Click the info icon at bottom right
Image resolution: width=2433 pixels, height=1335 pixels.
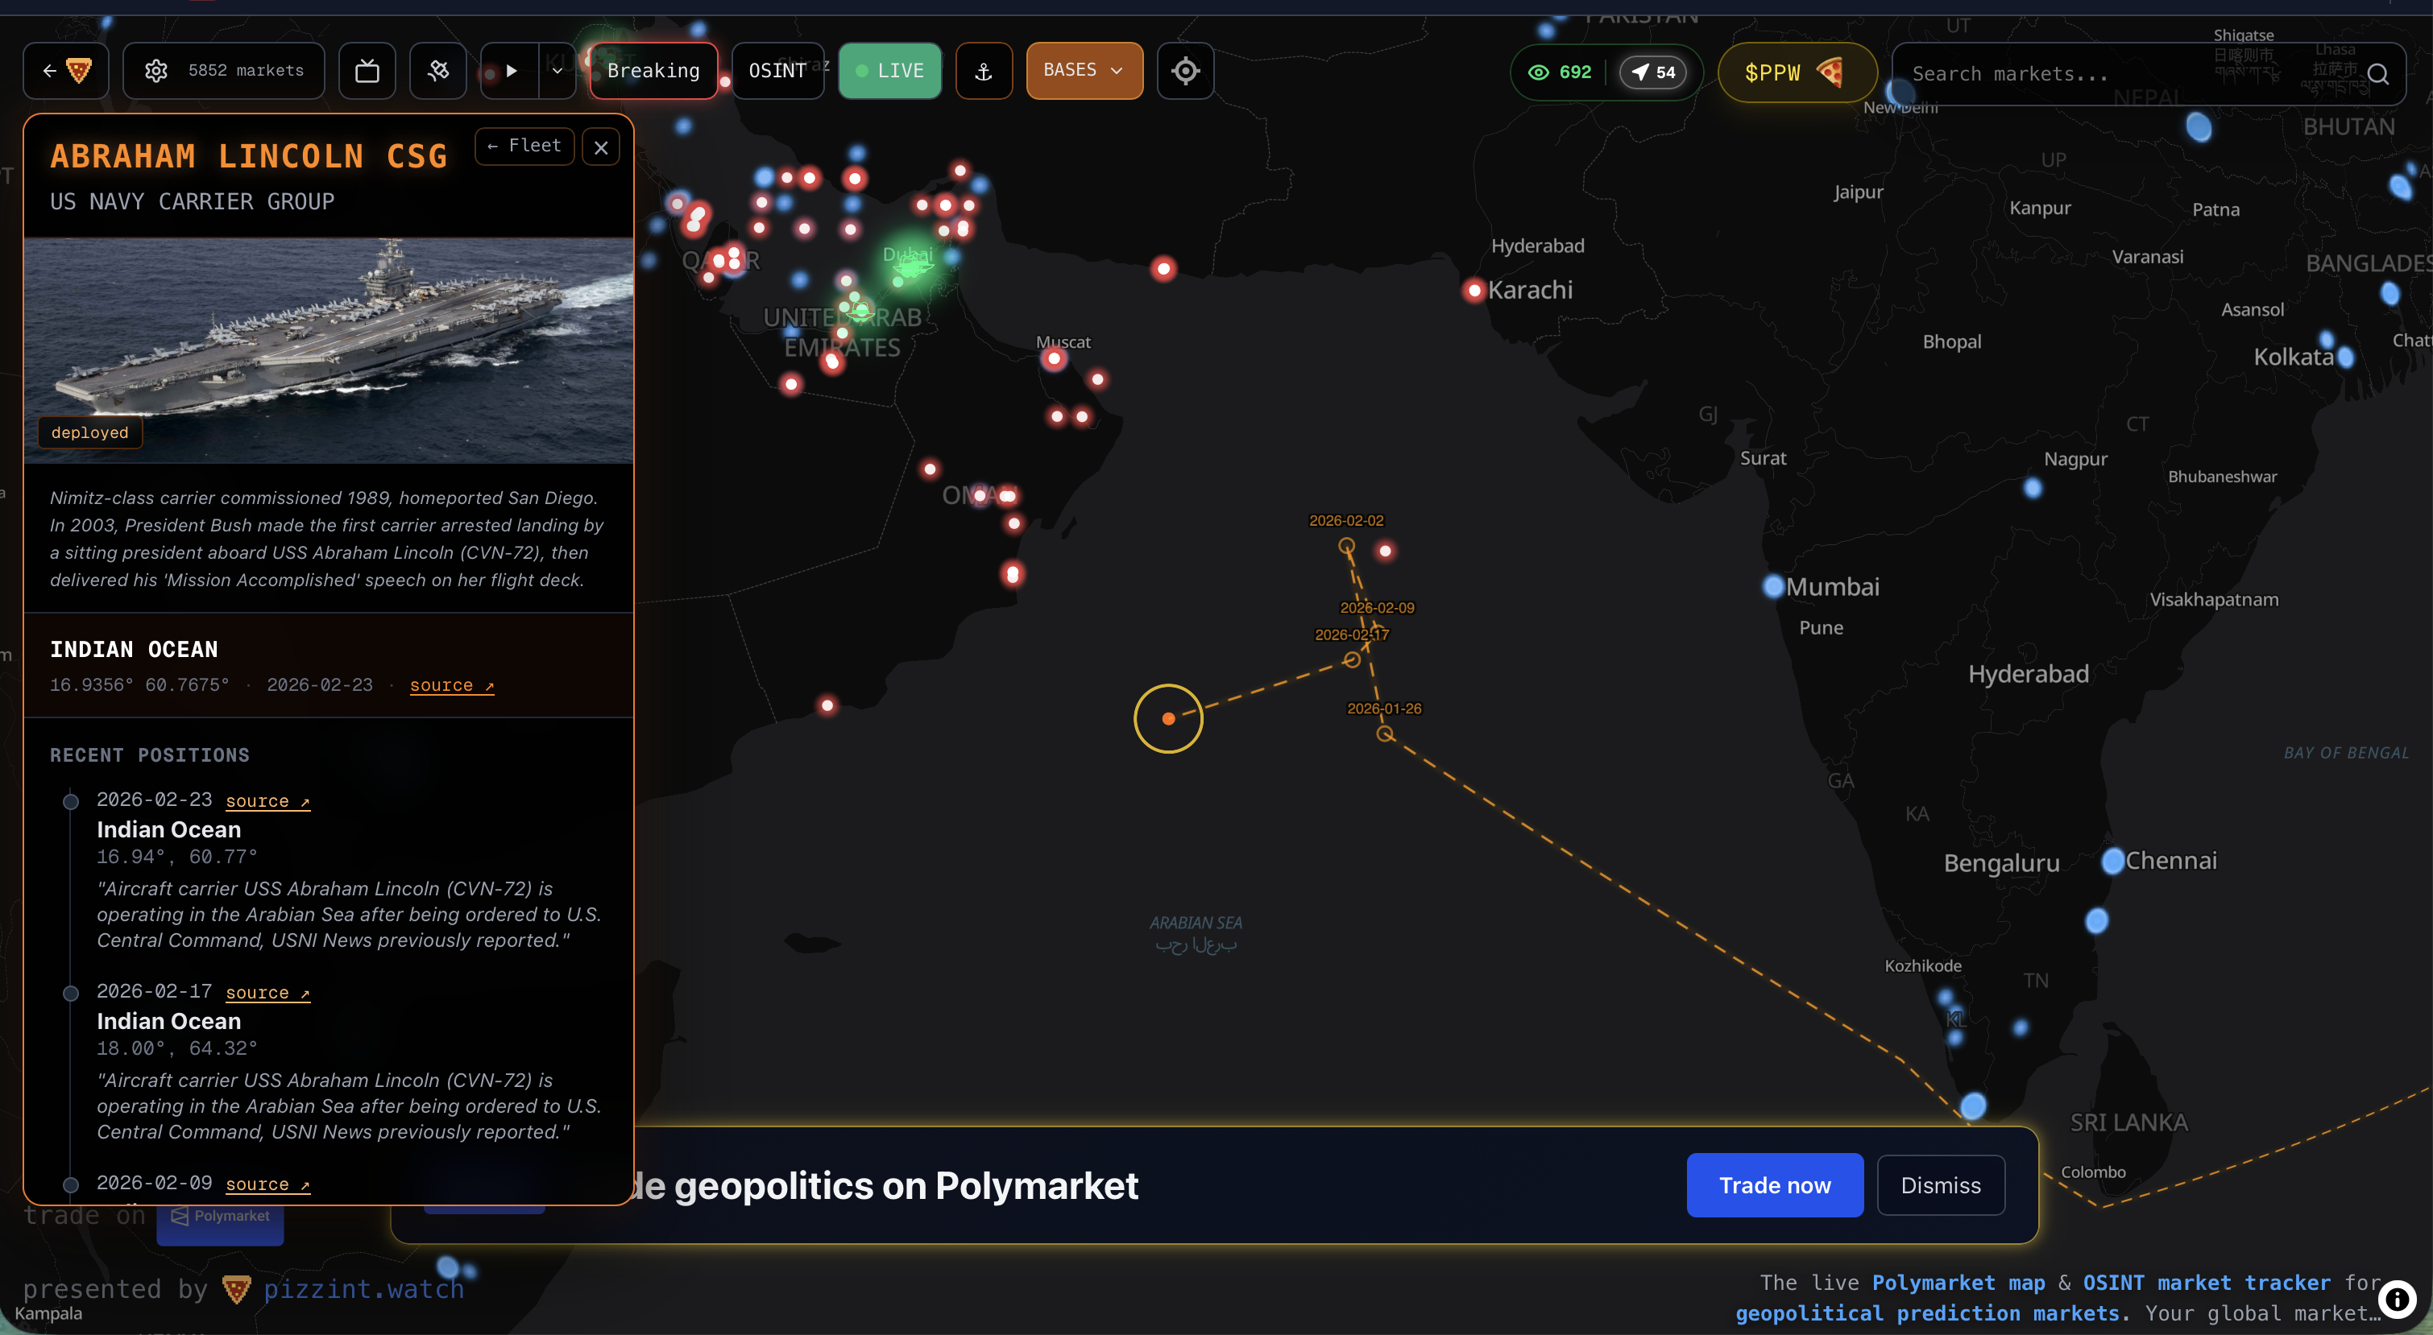pos(2397,1299)
